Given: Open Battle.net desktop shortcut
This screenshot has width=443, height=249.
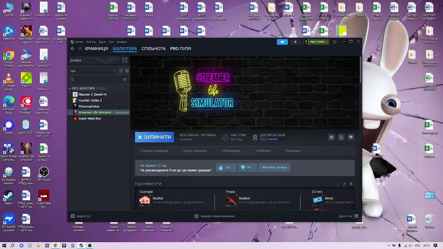Looking at the screenshot, I should coord(9,33).
